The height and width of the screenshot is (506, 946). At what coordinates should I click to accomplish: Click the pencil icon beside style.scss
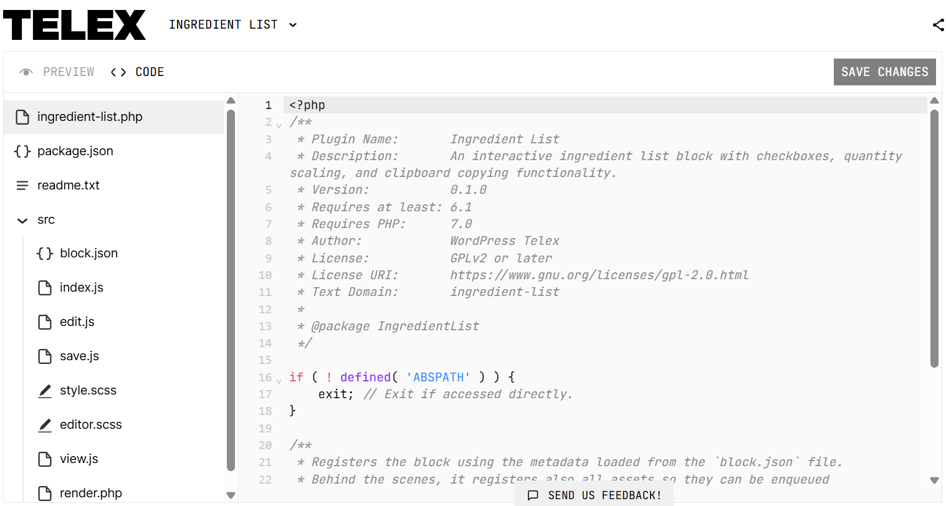click(45, 391)
